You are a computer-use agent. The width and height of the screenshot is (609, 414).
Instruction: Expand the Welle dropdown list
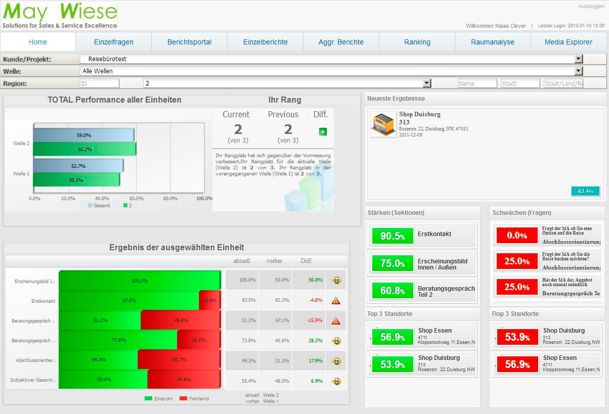click(x=579, y=71)
